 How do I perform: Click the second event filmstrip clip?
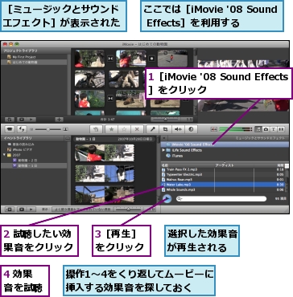click(105, 173)
